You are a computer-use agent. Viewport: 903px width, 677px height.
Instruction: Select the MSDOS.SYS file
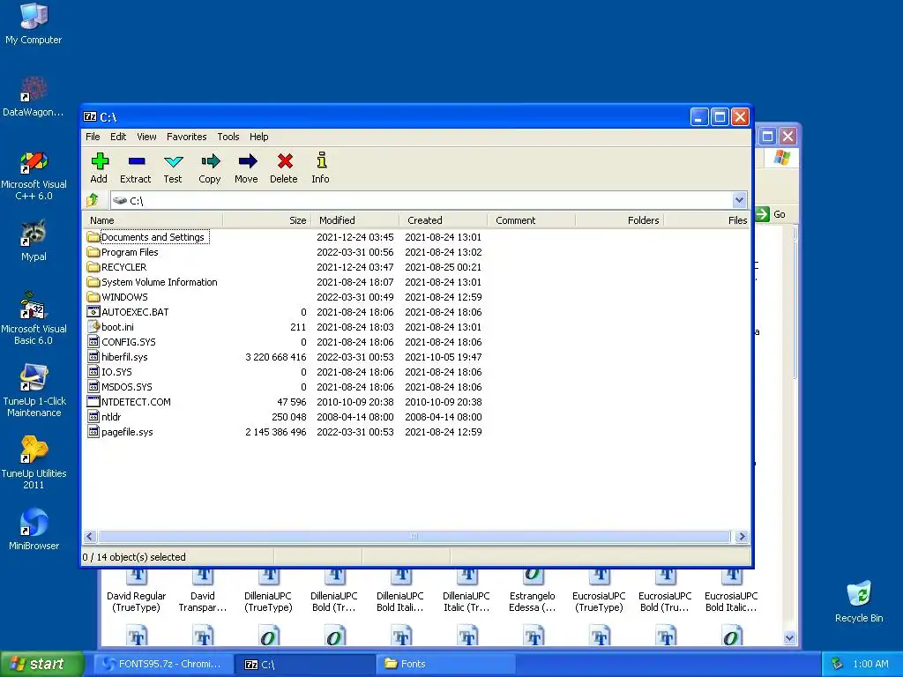tap(120, 387)
